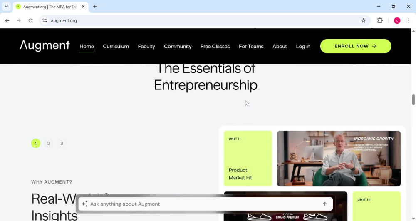Select slide indicator 1

35,143
